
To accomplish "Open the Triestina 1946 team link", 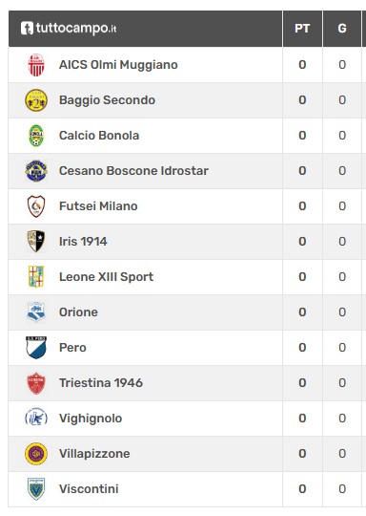I will coord(101,383).
